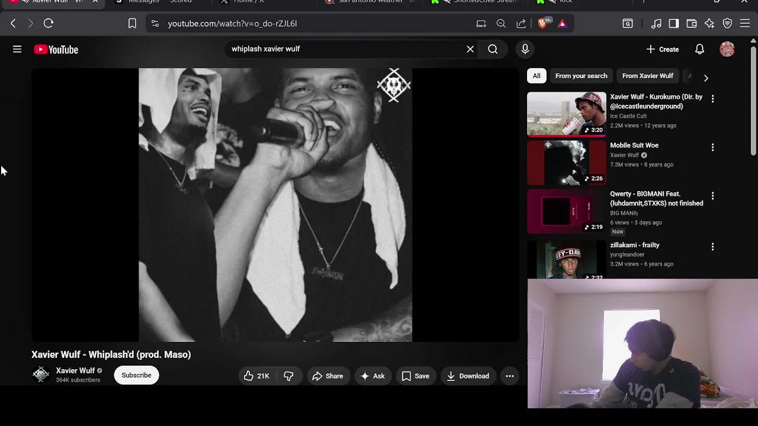This screenshot has width=758, height=426.
Task: Reload the current page
Action: pos(49,23)
